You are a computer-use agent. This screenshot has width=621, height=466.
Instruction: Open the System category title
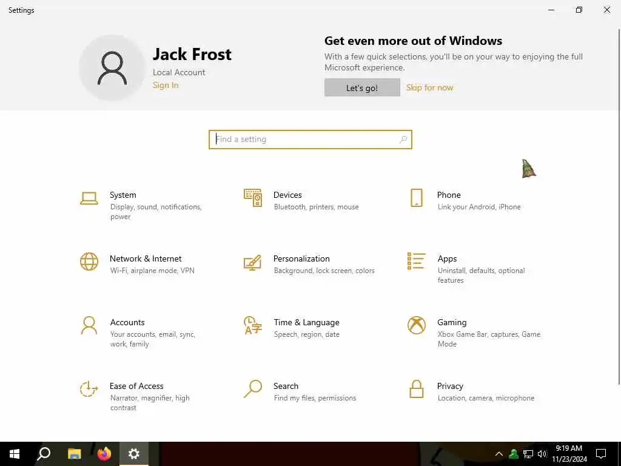click(123, 195)
